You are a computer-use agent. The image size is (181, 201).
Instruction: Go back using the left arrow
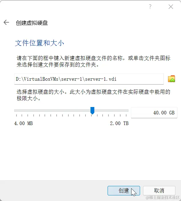click(x=6, y=22)
